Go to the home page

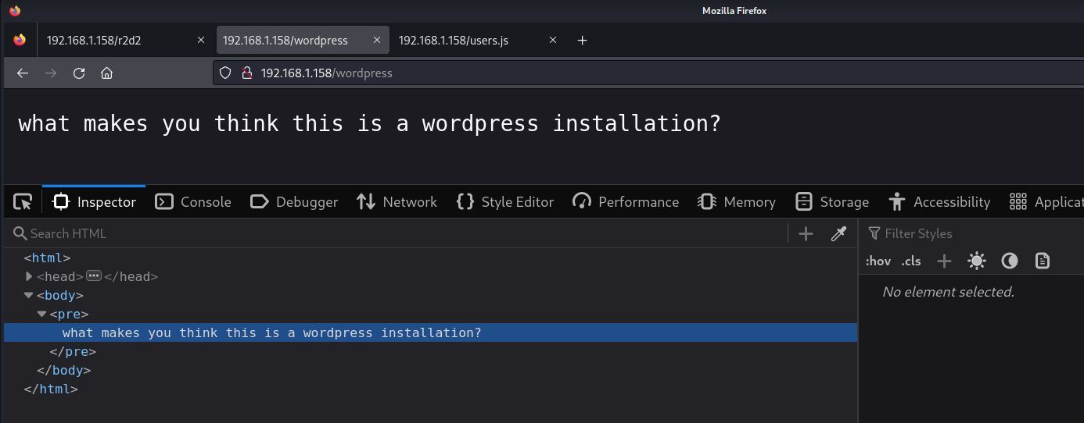point(107,73)
